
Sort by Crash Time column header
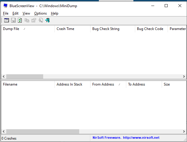(73, 29)
